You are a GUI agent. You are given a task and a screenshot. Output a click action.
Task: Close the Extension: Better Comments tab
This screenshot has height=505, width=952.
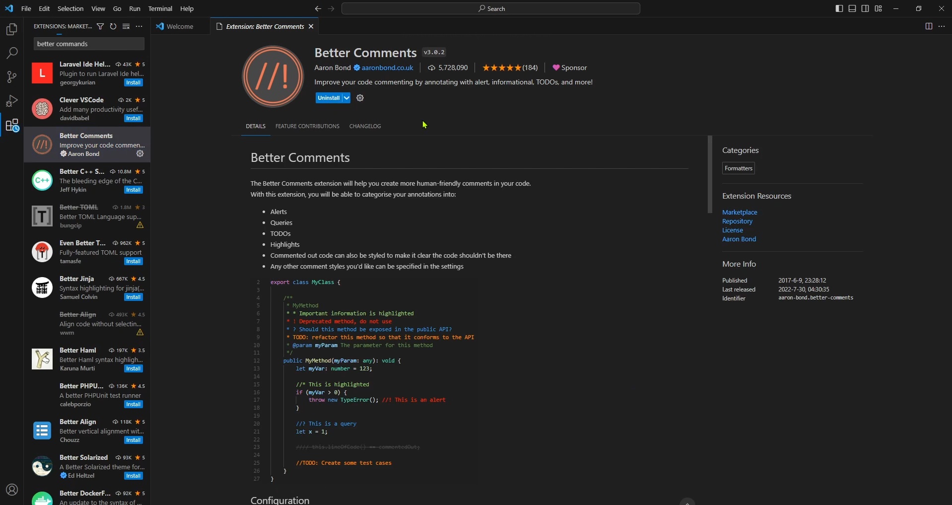tap(311, 26)
